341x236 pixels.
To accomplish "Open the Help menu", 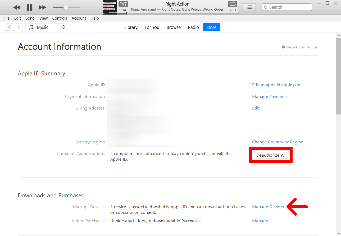I will [x=94, y=18].
